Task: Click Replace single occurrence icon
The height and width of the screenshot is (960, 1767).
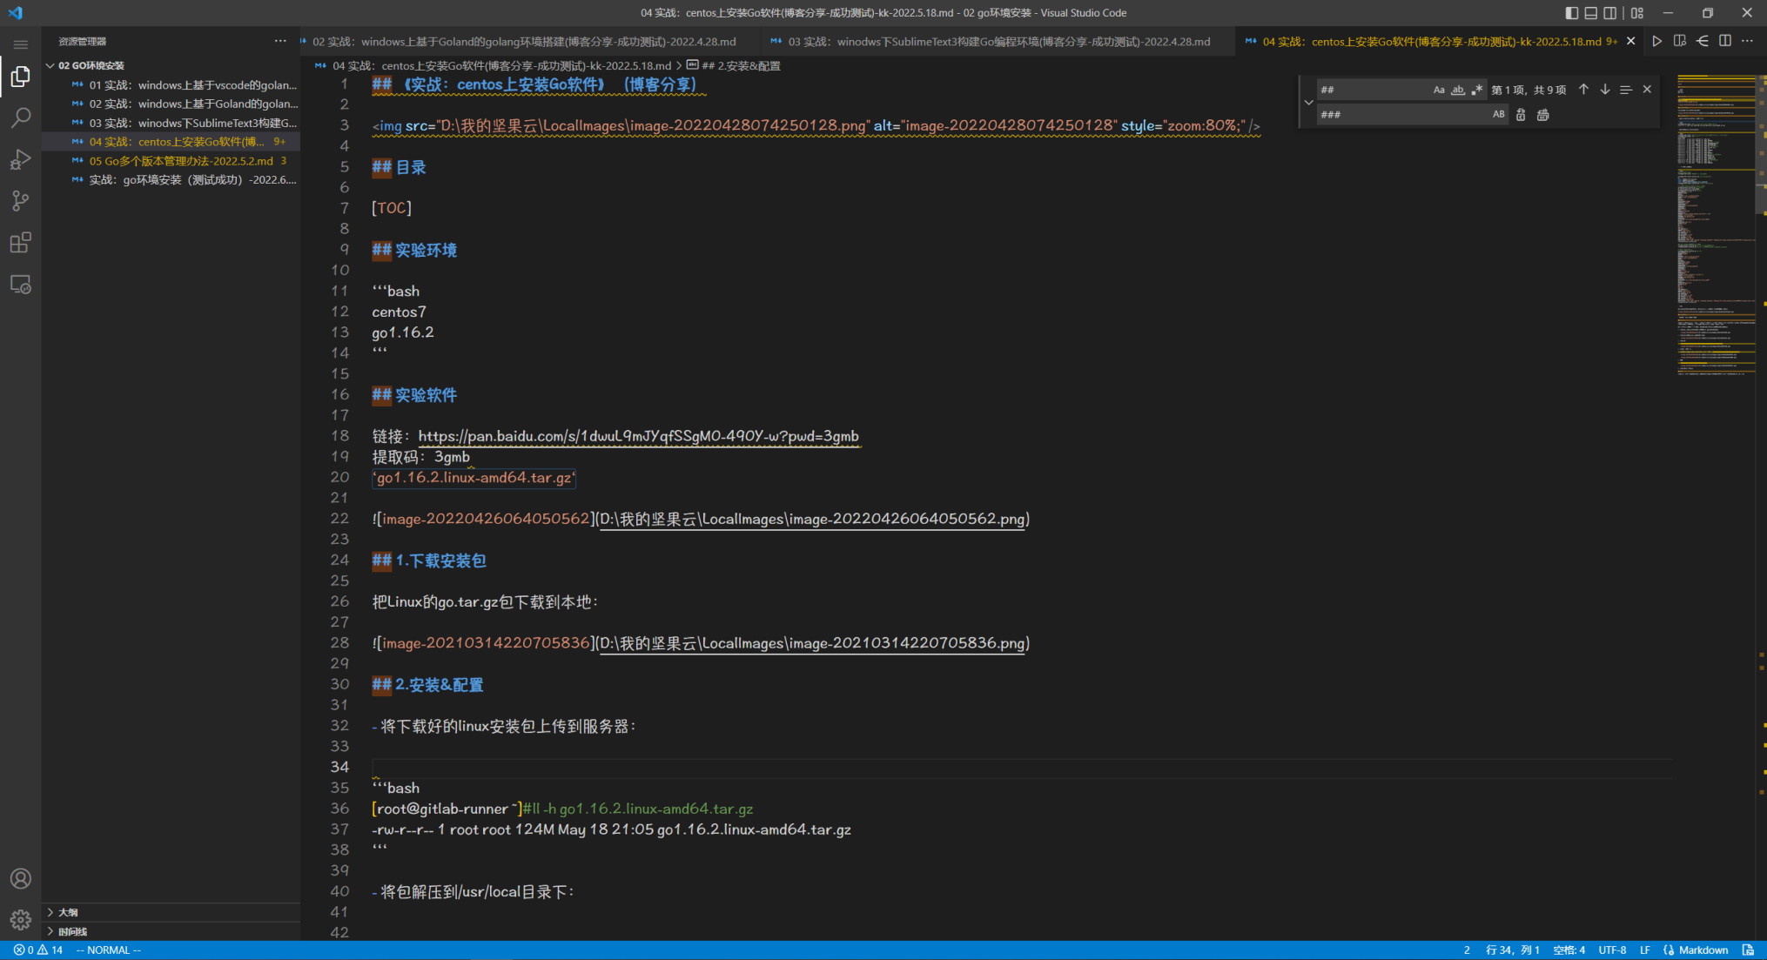Action: tap(1521, 115)
